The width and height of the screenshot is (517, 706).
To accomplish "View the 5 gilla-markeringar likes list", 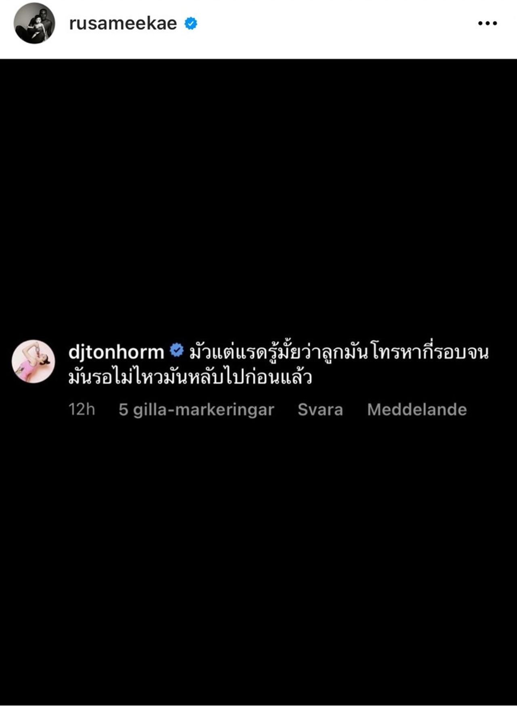I will click(196, 410).
